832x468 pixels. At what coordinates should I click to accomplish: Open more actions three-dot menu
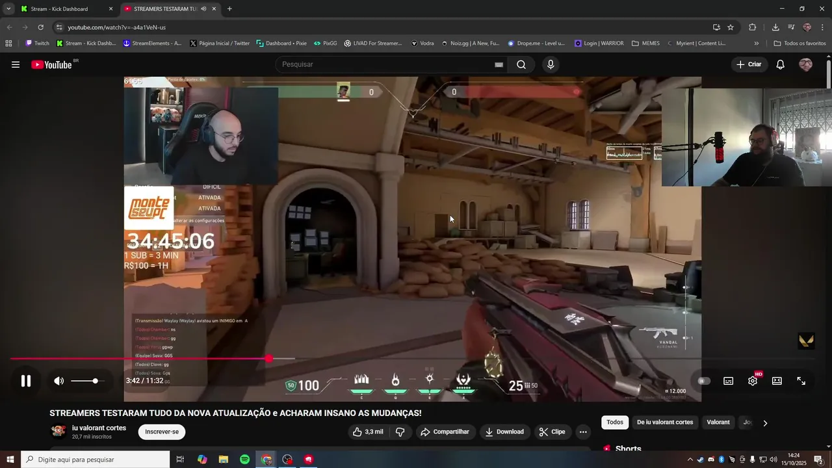coord(583,432)
